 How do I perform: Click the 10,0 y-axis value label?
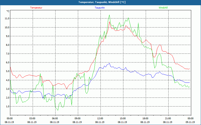point(7,27)
